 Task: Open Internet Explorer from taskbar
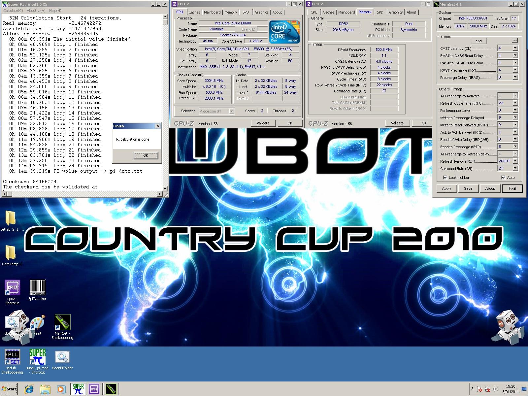(29, 389)
